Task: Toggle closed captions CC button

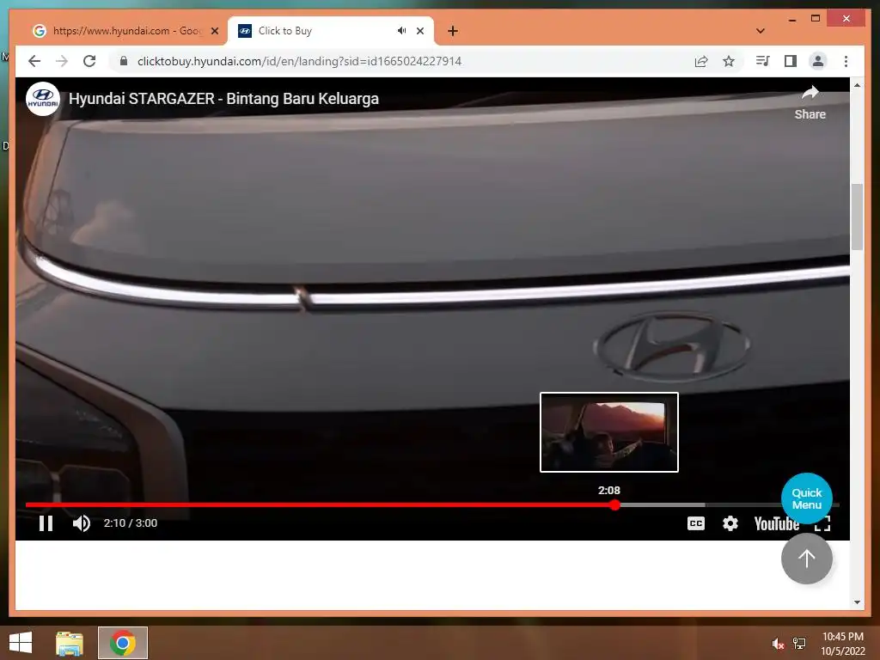Action: click(x=696, y=523)
